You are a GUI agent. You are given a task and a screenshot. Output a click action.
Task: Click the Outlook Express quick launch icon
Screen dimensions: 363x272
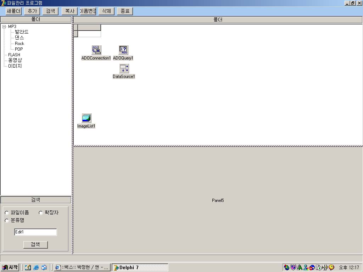tap(44, 267)
